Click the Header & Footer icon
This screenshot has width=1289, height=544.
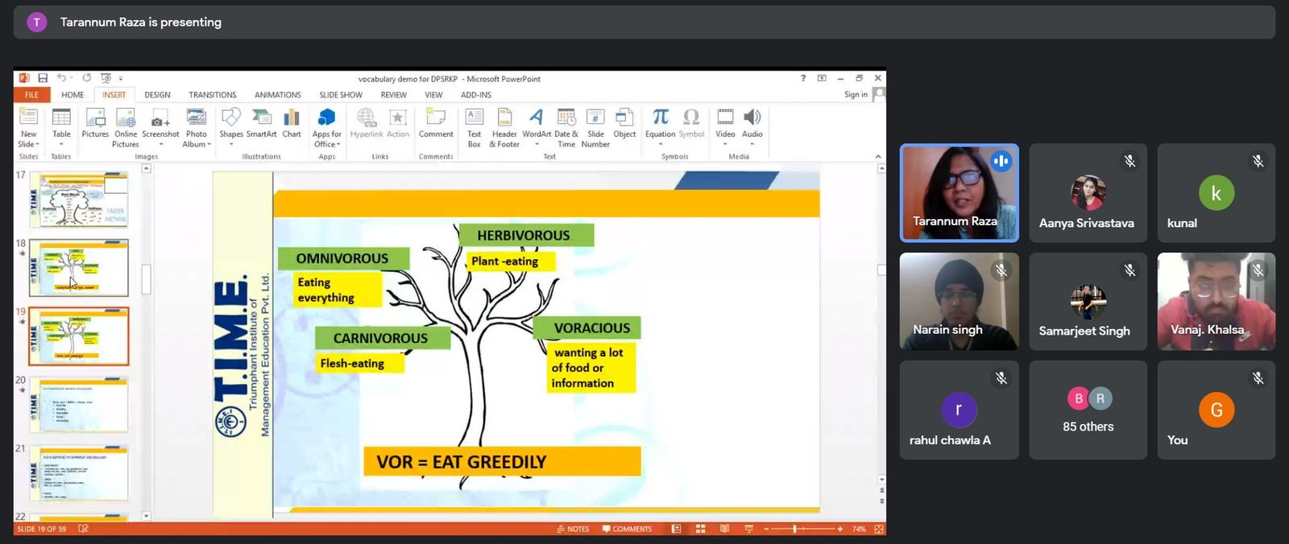pos(504,118)
